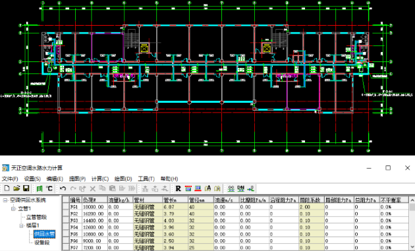The width and height of the screenshot is (415, 251).
Task: Select 立管管段 in the tree
Action: 36,217
